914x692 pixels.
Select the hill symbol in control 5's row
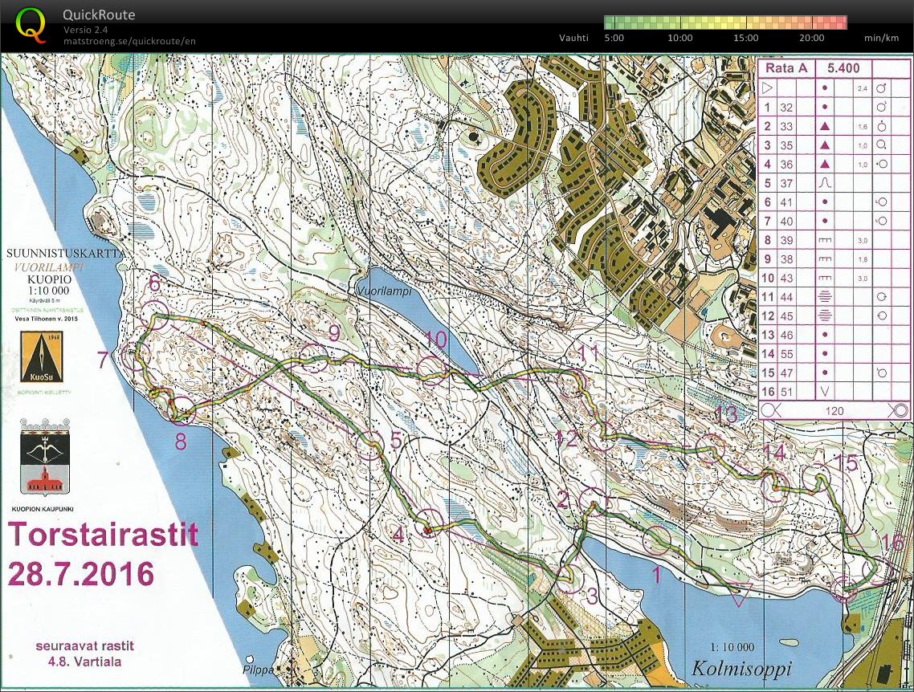tap(823, 183)
